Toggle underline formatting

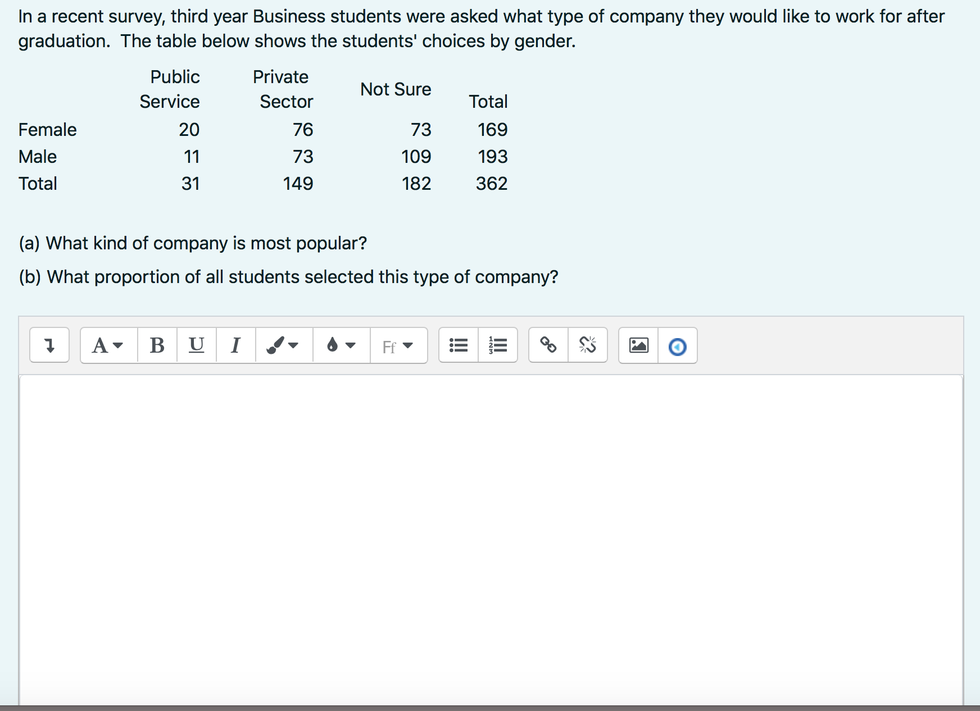click(x=196, y=345)
